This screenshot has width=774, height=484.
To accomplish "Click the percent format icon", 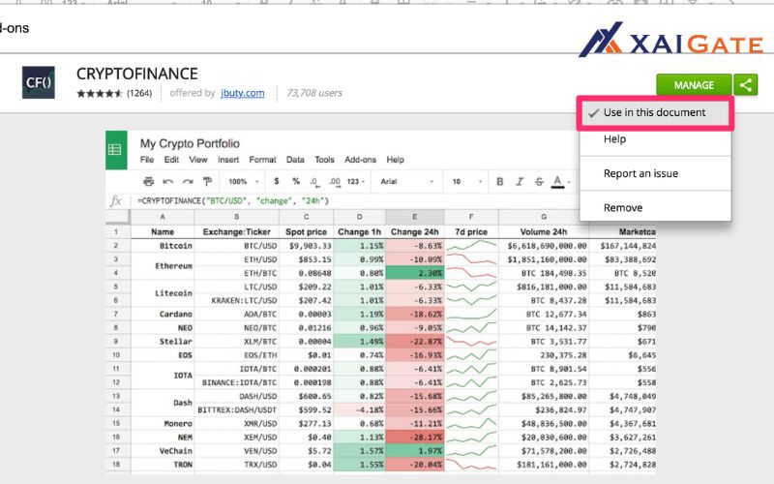I will 296,181.
